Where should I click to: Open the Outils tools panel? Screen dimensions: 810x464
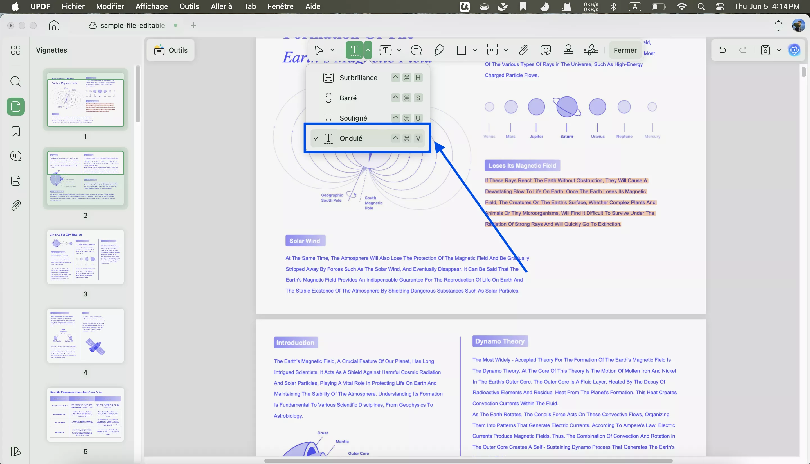tap(171, 50)
